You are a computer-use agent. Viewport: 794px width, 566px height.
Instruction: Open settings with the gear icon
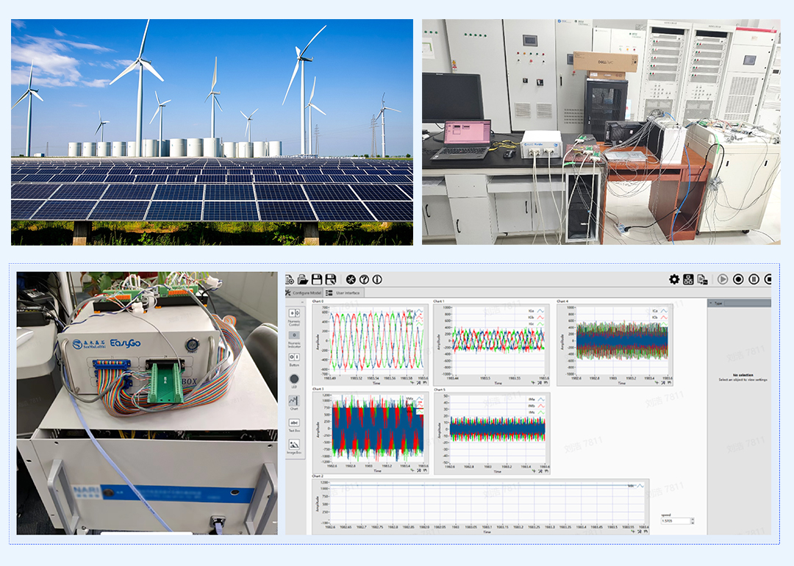pos(674,279)
